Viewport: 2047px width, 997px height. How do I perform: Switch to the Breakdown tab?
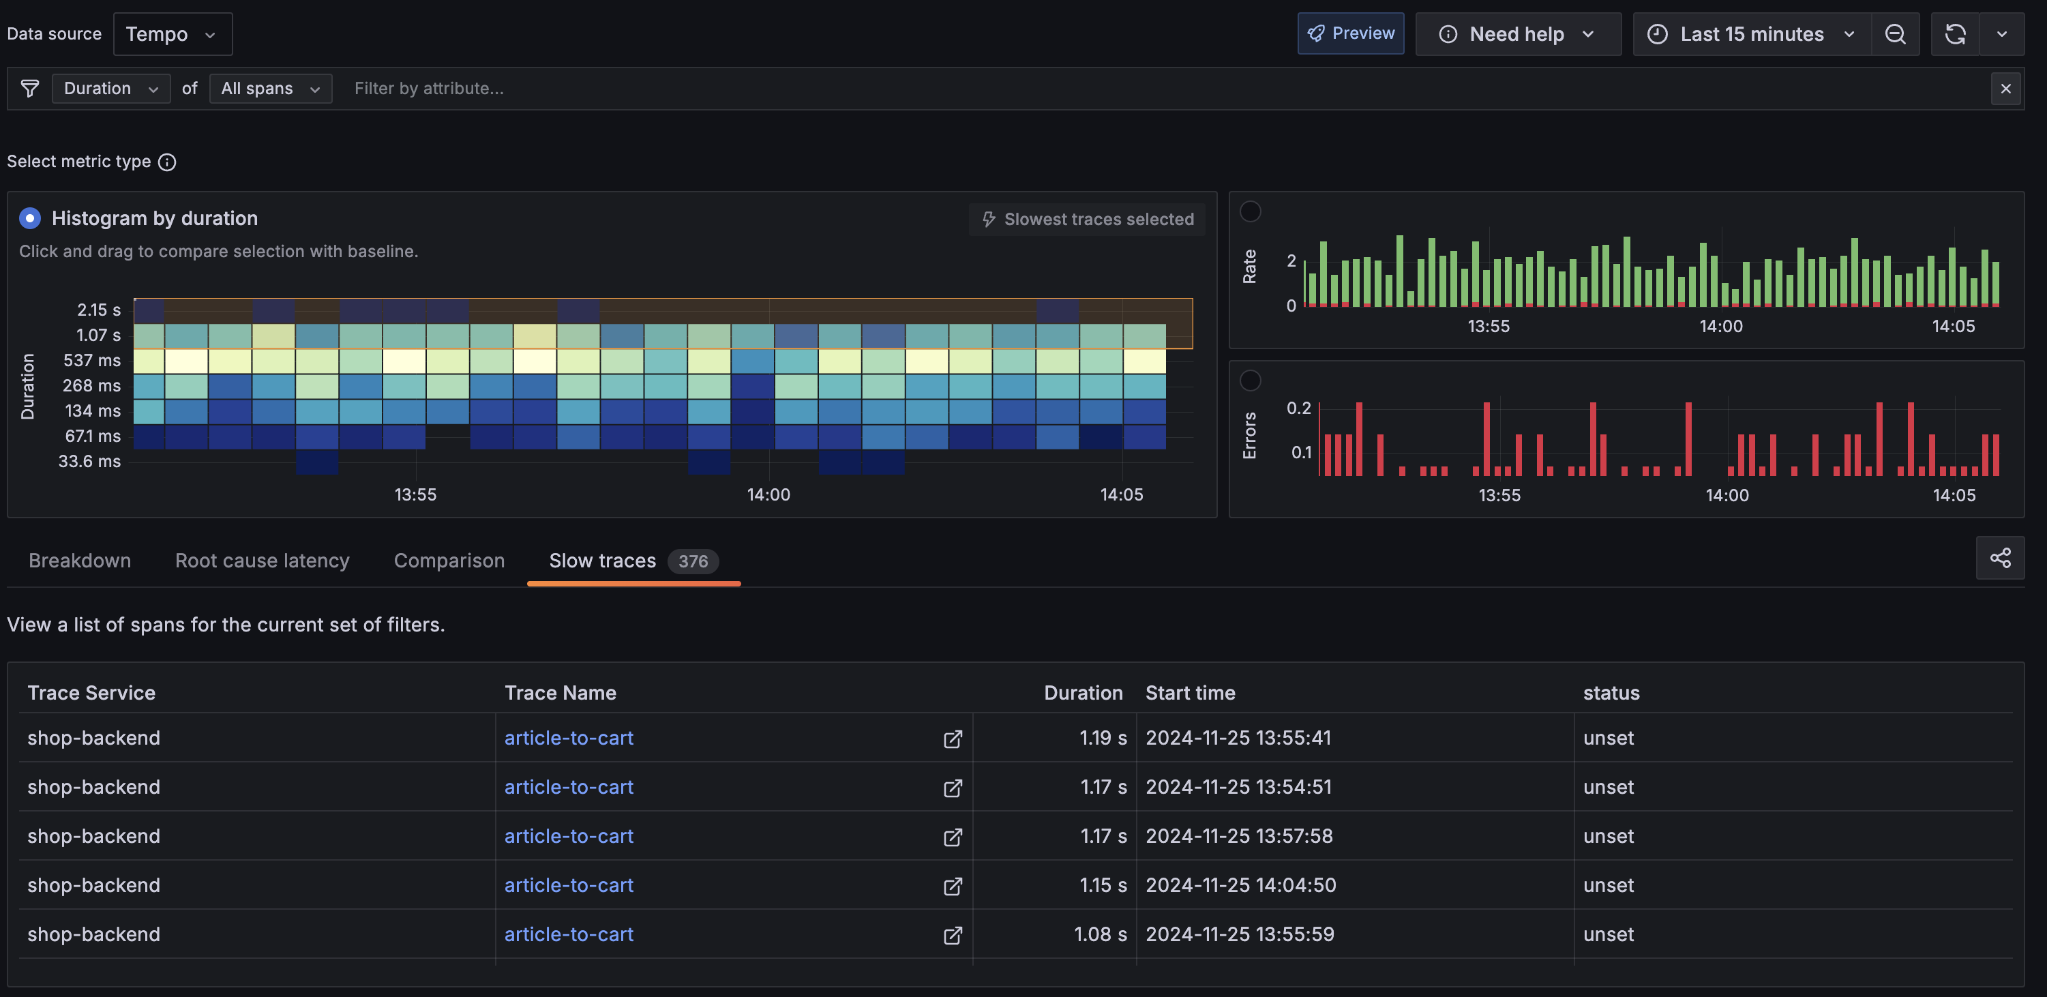tap(80, 561)
